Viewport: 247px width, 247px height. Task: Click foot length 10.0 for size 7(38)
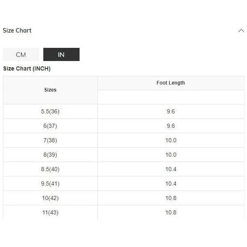[171, 140]
